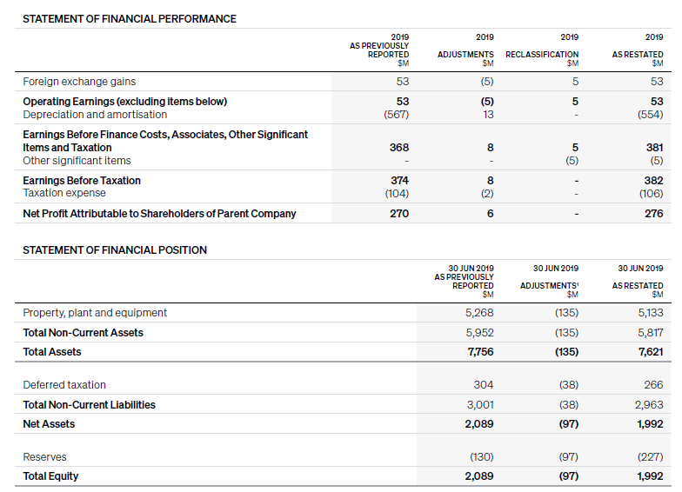
Task: Click the Statement of Financial Position heading
Action: pos(115,250)
